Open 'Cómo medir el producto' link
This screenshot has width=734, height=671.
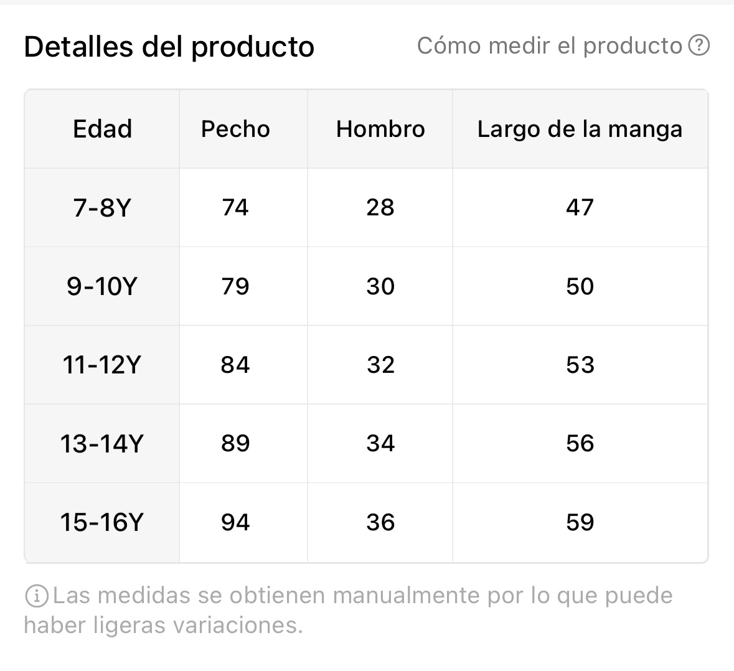550,46
